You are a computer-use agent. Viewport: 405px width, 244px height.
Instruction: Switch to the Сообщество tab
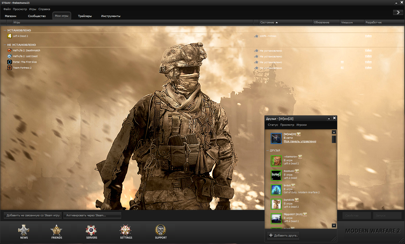click(x=37, y=16)
